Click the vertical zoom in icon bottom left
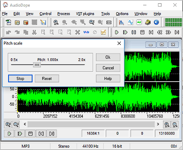Image resolution: width=183 pixels, height=150 pixels. coord(8,124)
